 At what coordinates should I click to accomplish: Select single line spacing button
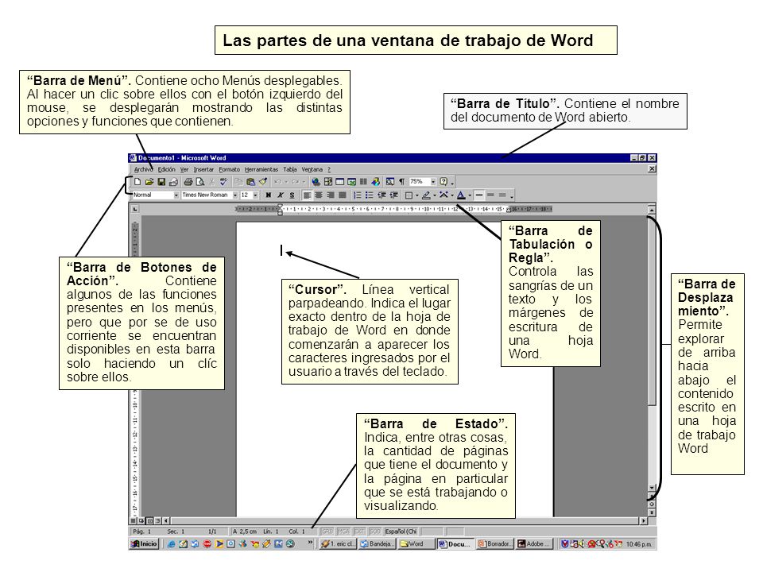(479, 195)
